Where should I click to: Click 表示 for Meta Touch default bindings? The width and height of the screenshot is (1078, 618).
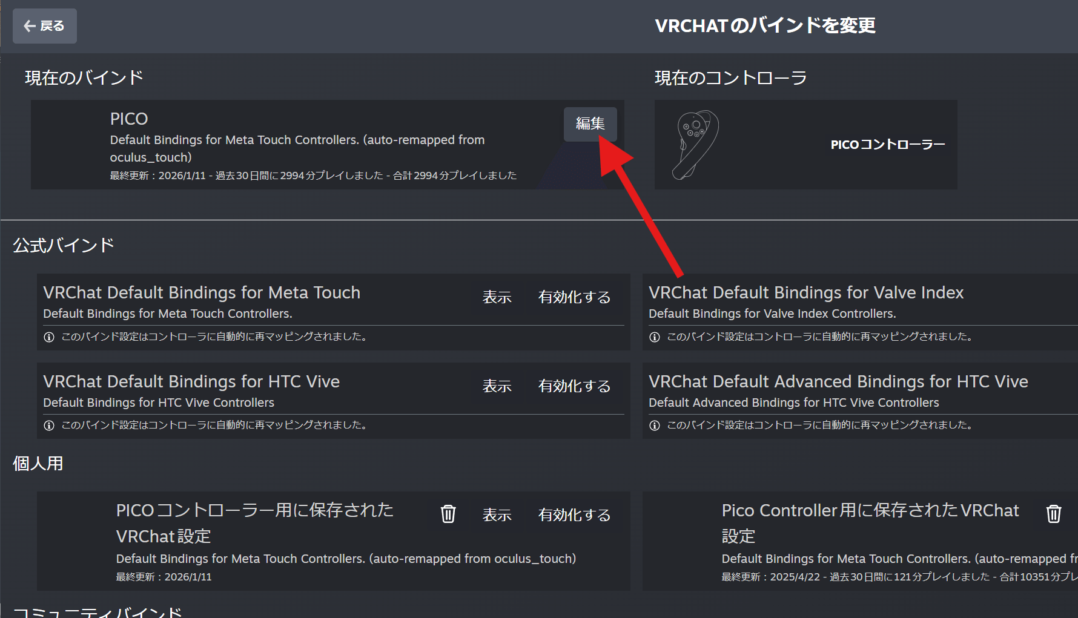[497, 297]
